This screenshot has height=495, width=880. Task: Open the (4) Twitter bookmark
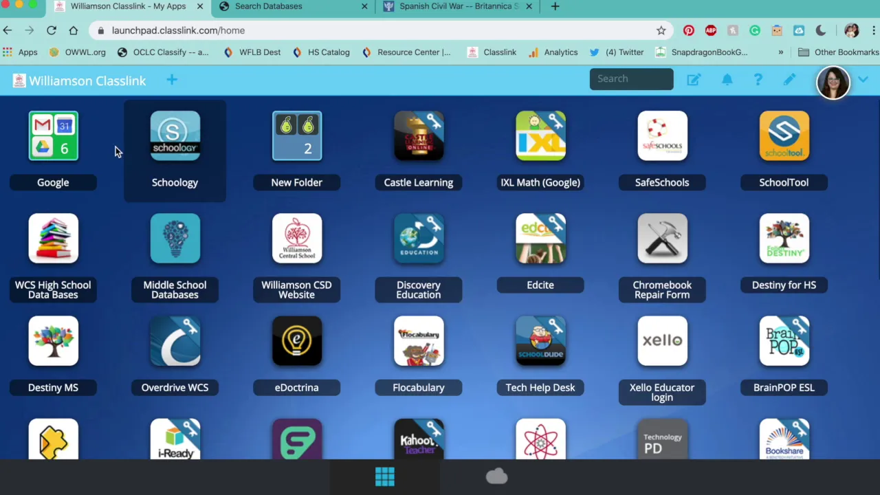pyautogui.click(x=617, y=52)
